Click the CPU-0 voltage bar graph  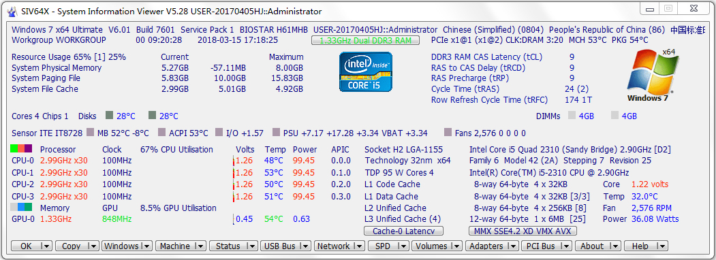click(x=234, y=160)
